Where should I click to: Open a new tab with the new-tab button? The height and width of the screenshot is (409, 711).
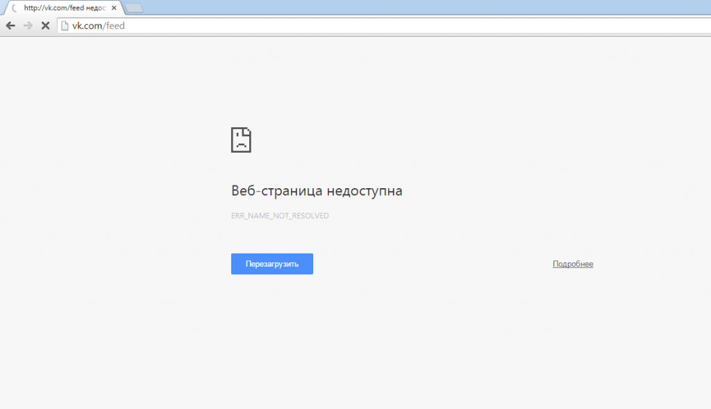[134, 8]
